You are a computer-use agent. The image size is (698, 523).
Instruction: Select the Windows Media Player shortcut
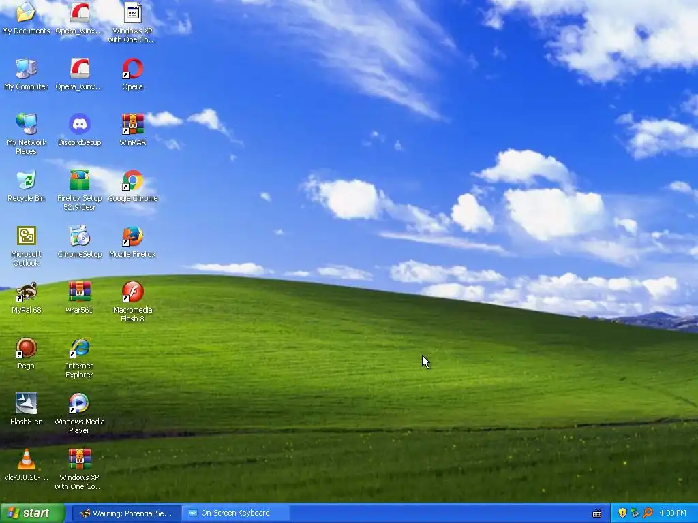pos(79,404)
